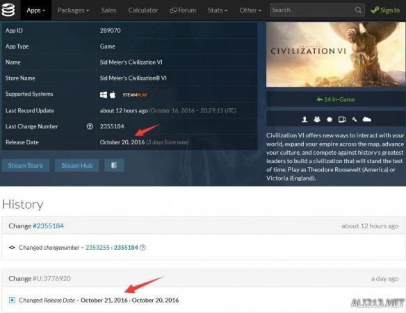Click the SteamPlay badge
This screenshot has height=313, width=406.
click(135, 95)
